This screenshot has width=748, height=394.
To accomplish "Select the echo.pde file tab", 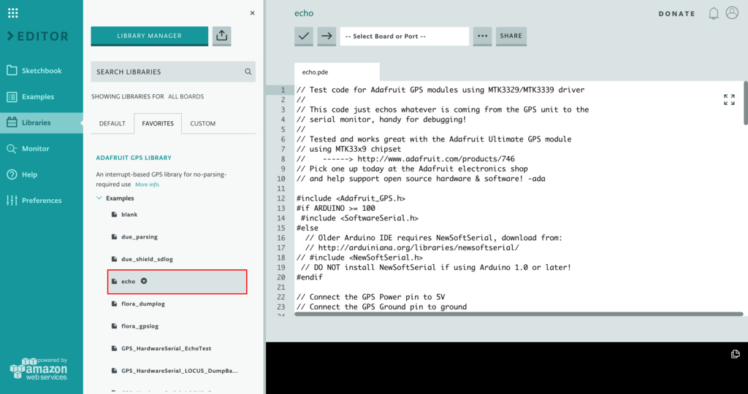I will (x=337, y=72).
